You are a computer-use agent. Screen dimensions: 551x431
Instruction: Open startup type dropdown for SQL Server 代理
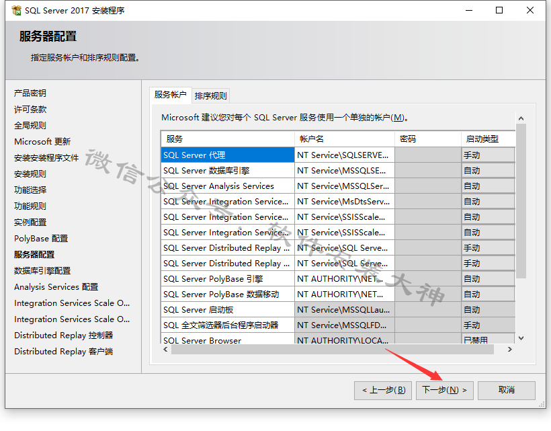tap(488, 155)
